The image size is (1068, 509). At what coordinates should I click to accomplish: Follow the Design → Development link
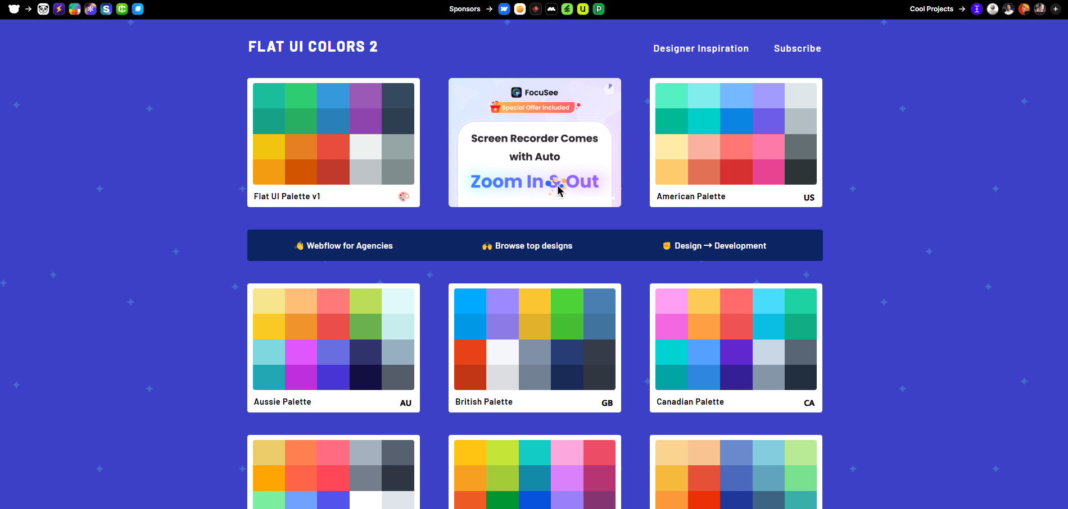click(714, 246)
